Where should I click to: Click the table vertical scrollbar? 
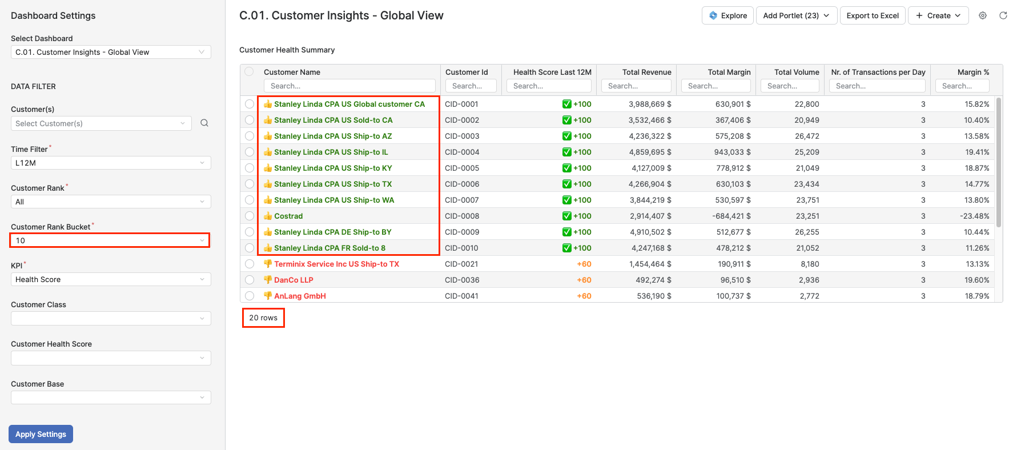[999, 163]
